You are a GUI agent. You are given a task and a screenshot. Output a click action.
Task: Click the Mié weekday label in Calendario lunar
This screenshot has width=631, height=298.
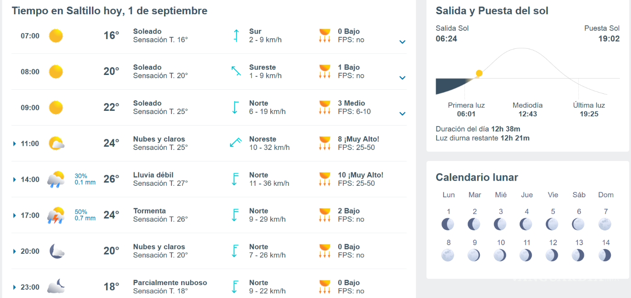500,195
